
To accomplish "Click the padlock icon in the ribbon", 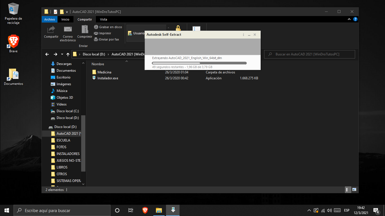I will 178,28.
